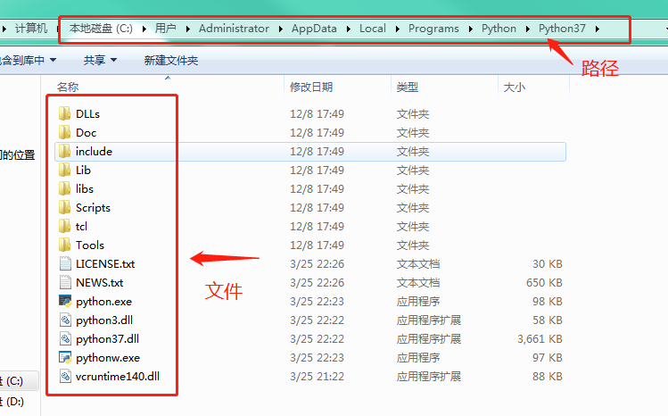Expand the arrow after 本地磁盘 (C:) in address bar
Viewport: 668px width, 416px height.
144,29
